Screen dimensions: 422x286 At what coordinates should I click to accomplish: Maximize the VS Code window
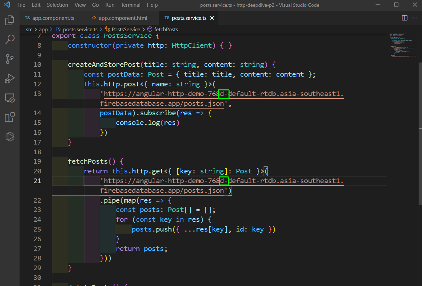(396, 5)
